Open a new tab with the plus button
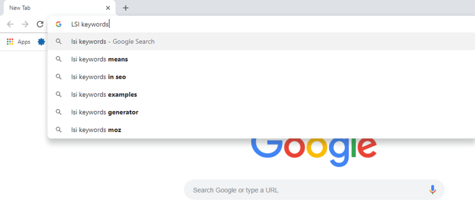 pos(126,8)
